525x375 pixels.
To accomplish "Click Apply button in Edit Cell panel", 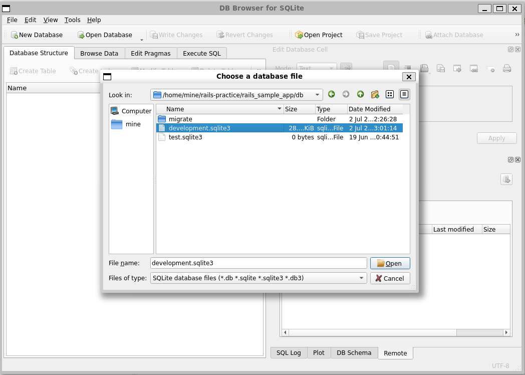I will pyautogui.click(x=497, y=138).
